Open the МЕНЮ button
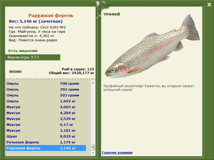Image resolution: width=214 pixels, height=160 pixels. (x=15, y=72)
